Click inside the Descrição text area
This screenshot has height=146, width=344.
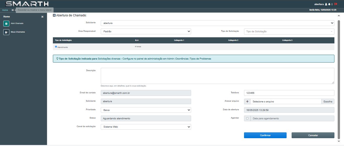coord(217,75)
